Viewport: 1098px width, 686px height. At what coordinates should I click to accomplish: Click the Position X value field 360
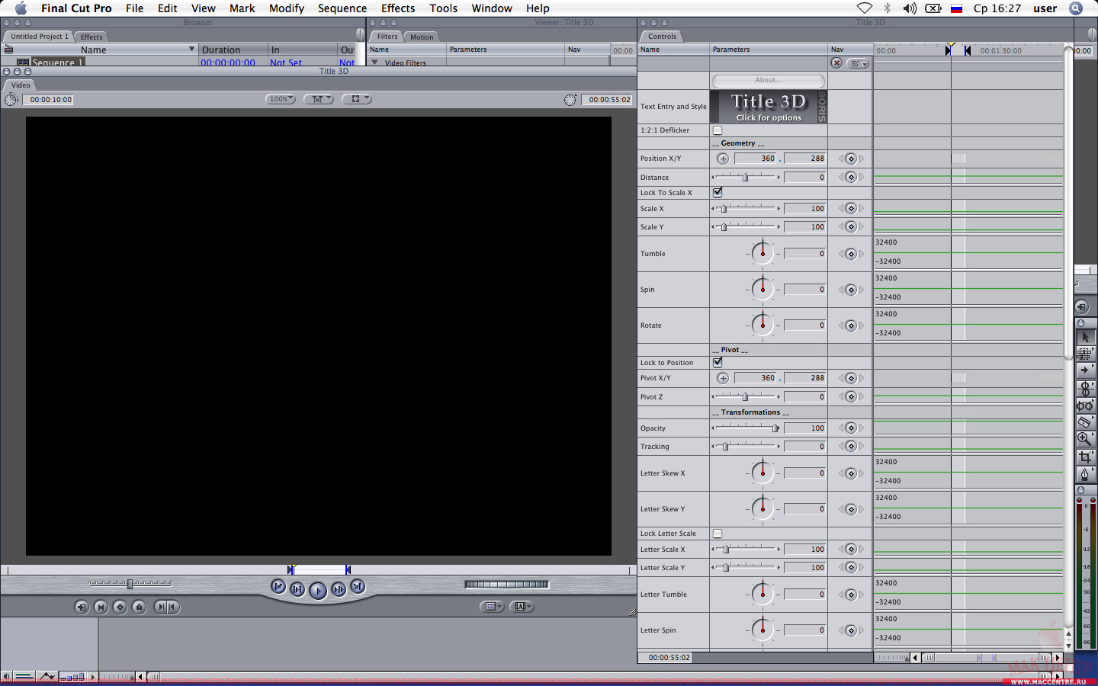(756, 159)
